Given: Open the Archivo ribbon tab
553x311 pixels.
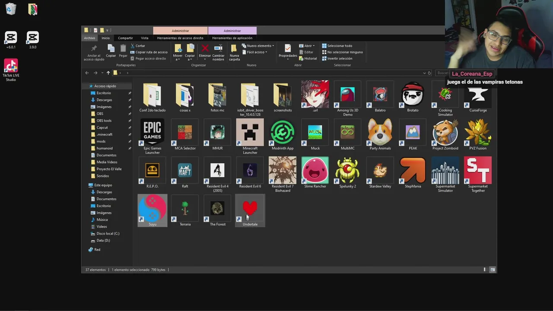Looking at the screenshot, I should click(89, 38).
